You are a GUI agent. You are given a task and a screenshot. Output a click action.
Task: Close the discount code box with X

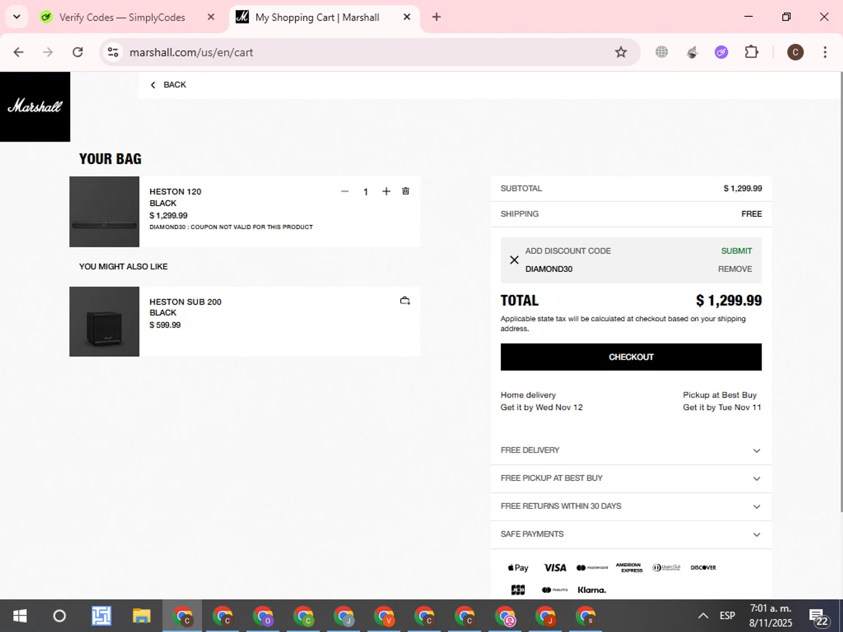click(x=514, y=260)
